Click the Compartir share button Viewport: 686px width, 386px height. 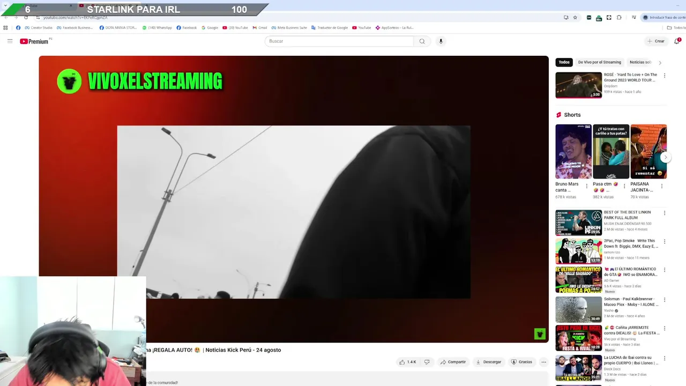tap(453, 362)
